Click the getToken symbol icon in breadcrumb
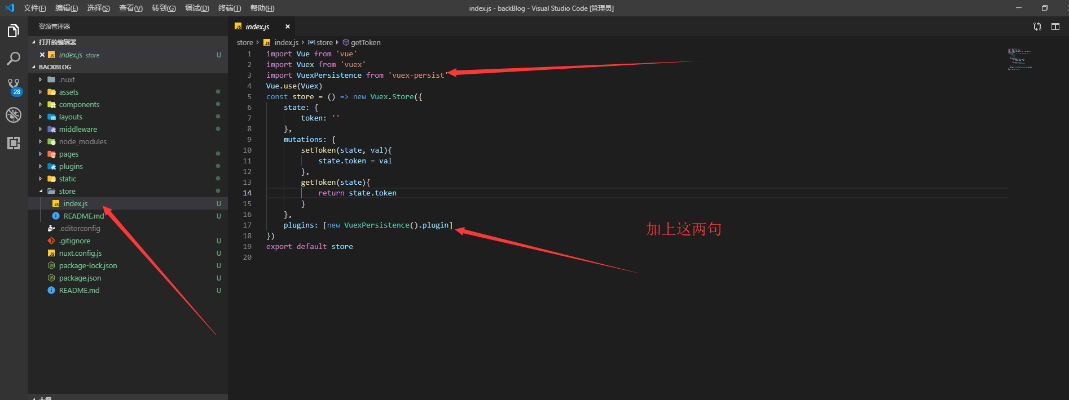The height and width of the screenshot is (400, 1069). point(346,42)
